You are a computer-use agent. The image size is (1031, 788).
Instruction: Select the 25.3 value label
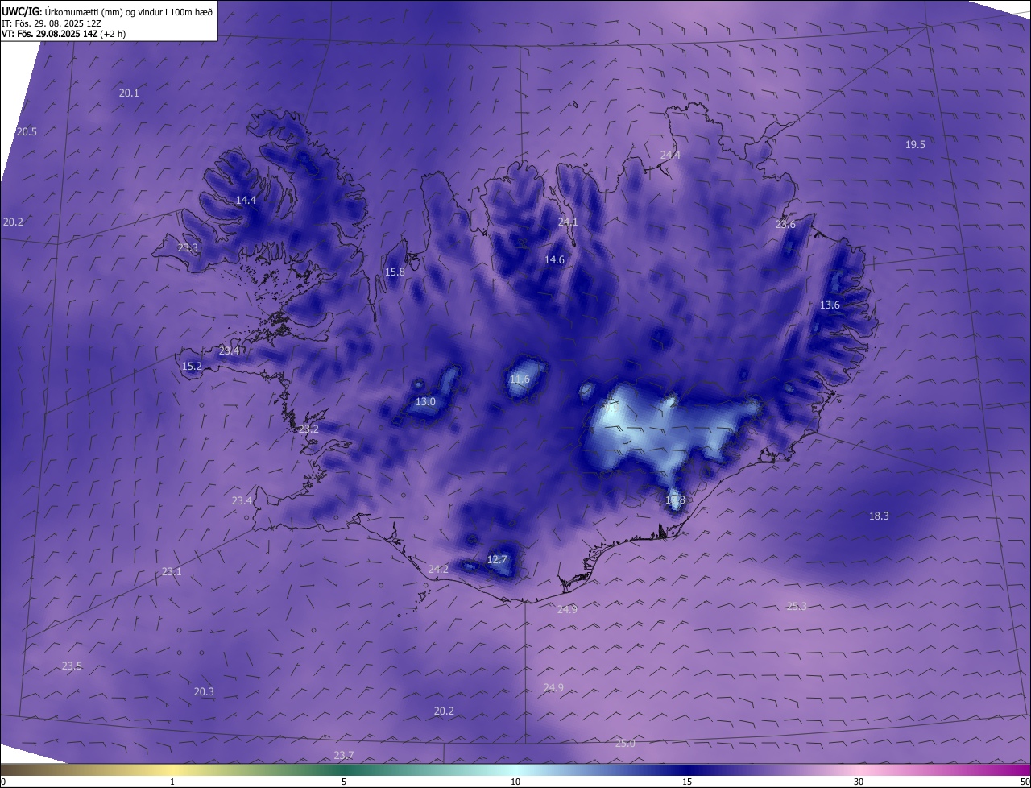tap(796, 606)
